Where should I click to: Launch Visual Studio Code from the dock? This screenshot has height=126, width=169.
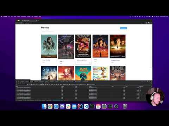click(86, 106)
